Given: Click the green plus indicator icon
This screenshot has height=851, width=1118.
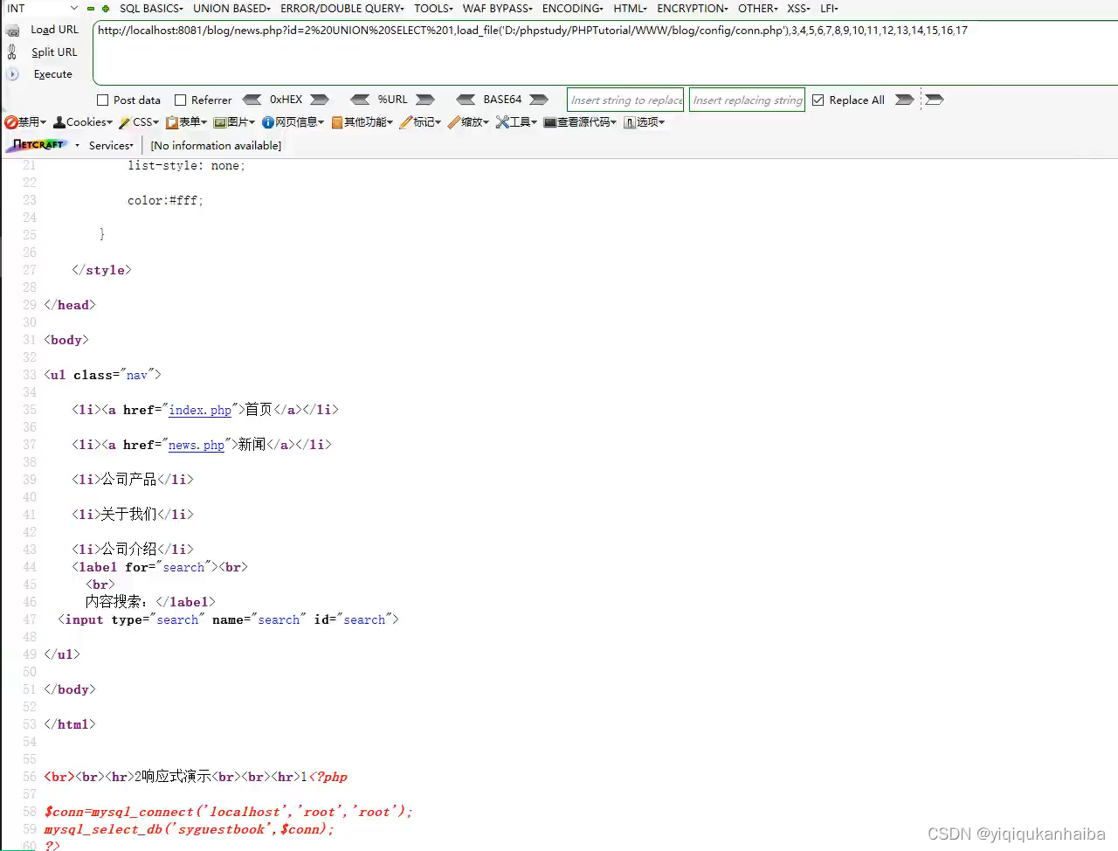Looking at the screenshot, I should (106, 9).
